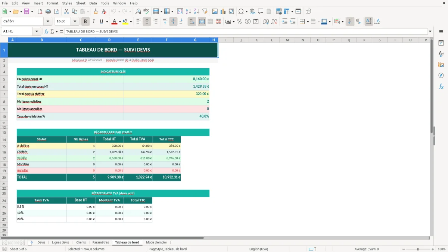Open the Format menu
448x252 pixels.
pos(52,3)
